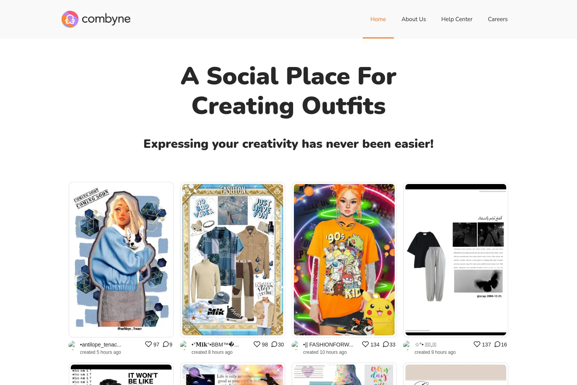The image size is (577, 385).
Task: Click comment bubble on FASHIONFORW outfit
Action: (x=386, y=344)
